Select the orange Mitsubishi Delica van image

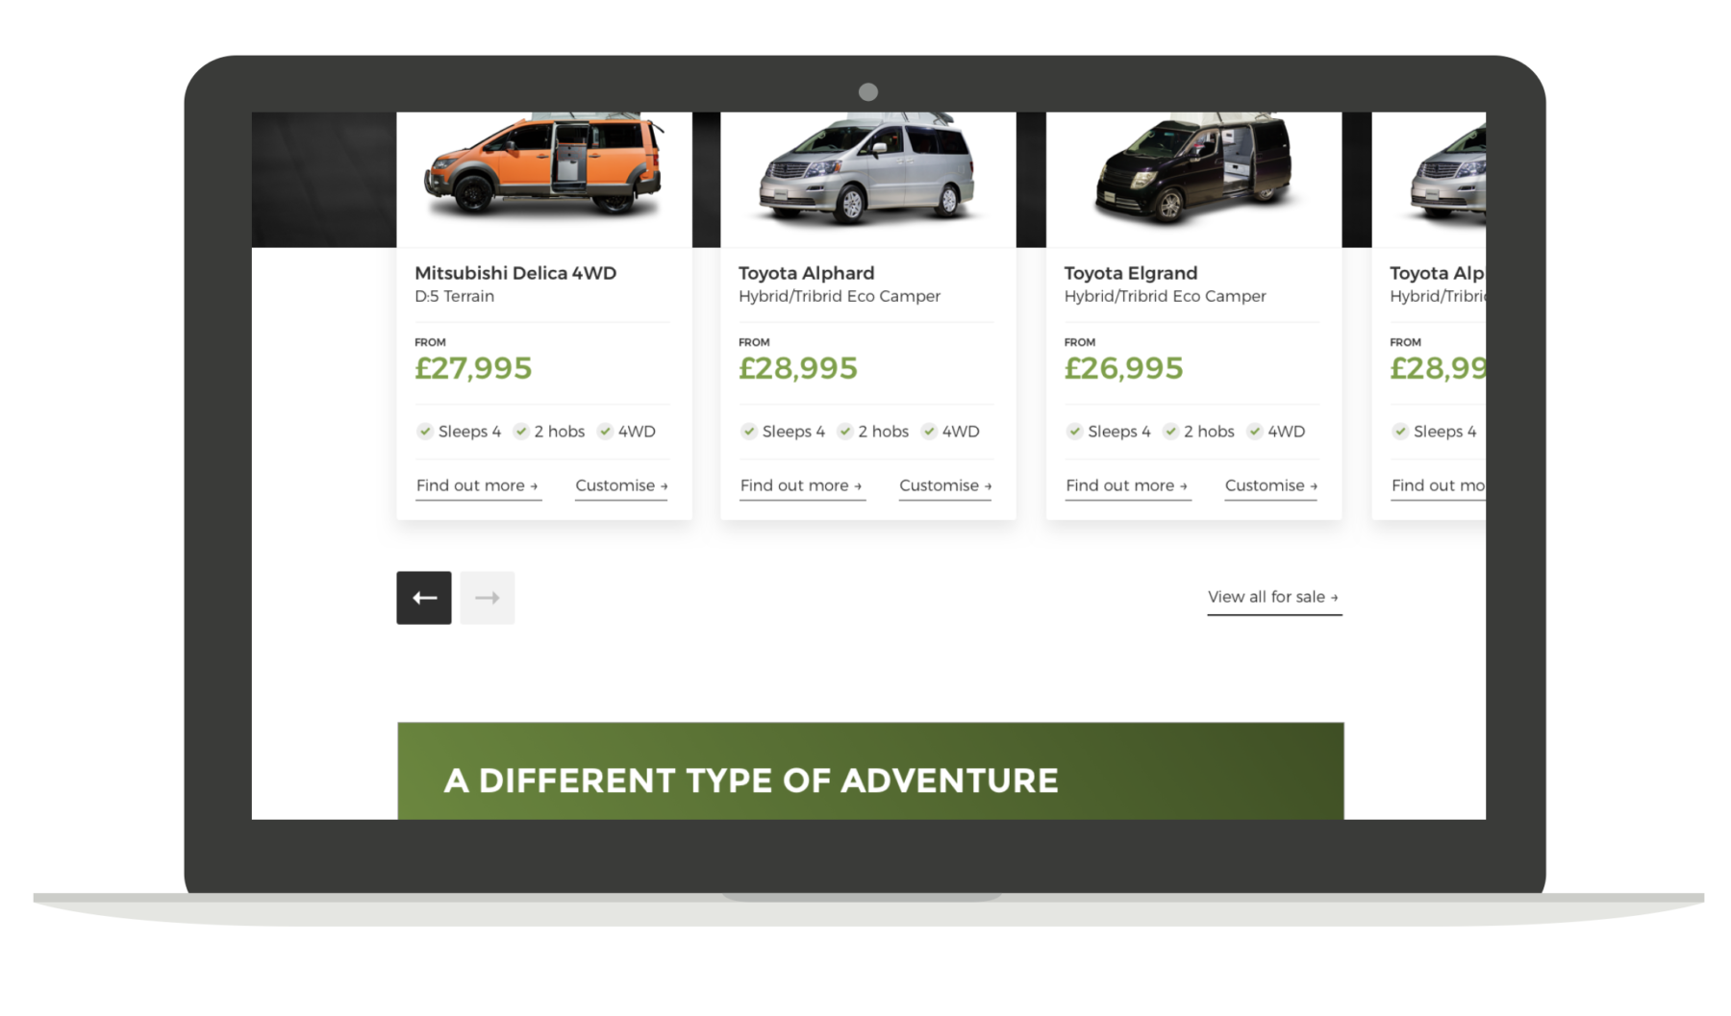click(x=544, y=165)
